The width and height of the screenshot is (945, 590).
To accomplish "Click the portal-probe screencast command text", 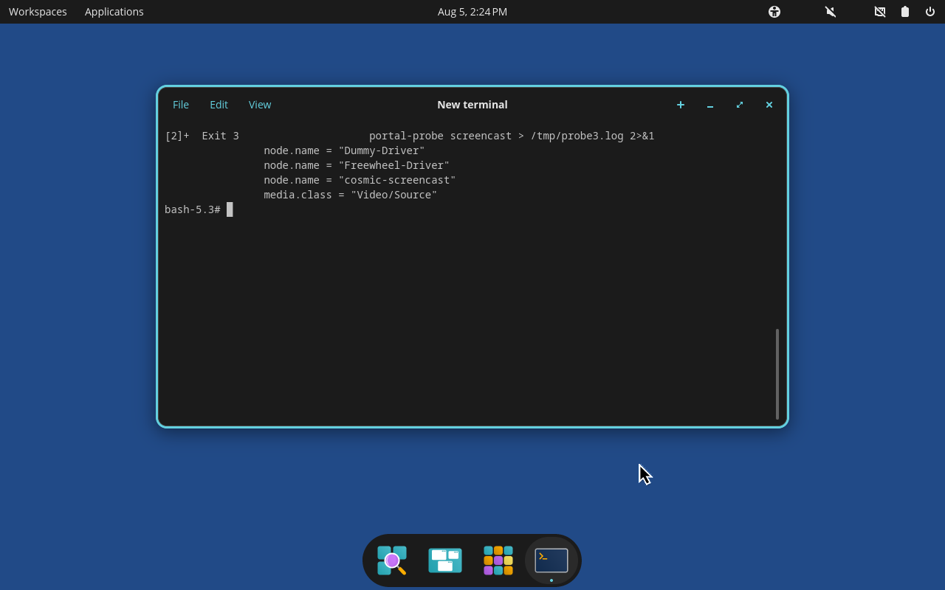I will (512, 136).
